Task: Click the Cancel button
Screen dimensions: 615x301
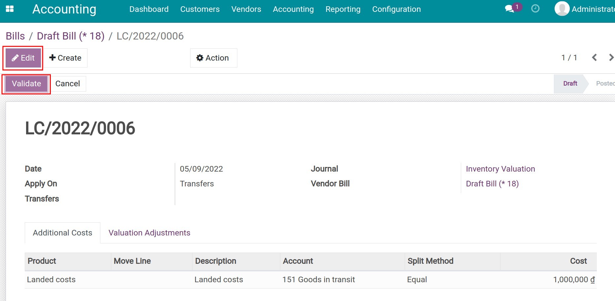Action: tap(68, 84)
